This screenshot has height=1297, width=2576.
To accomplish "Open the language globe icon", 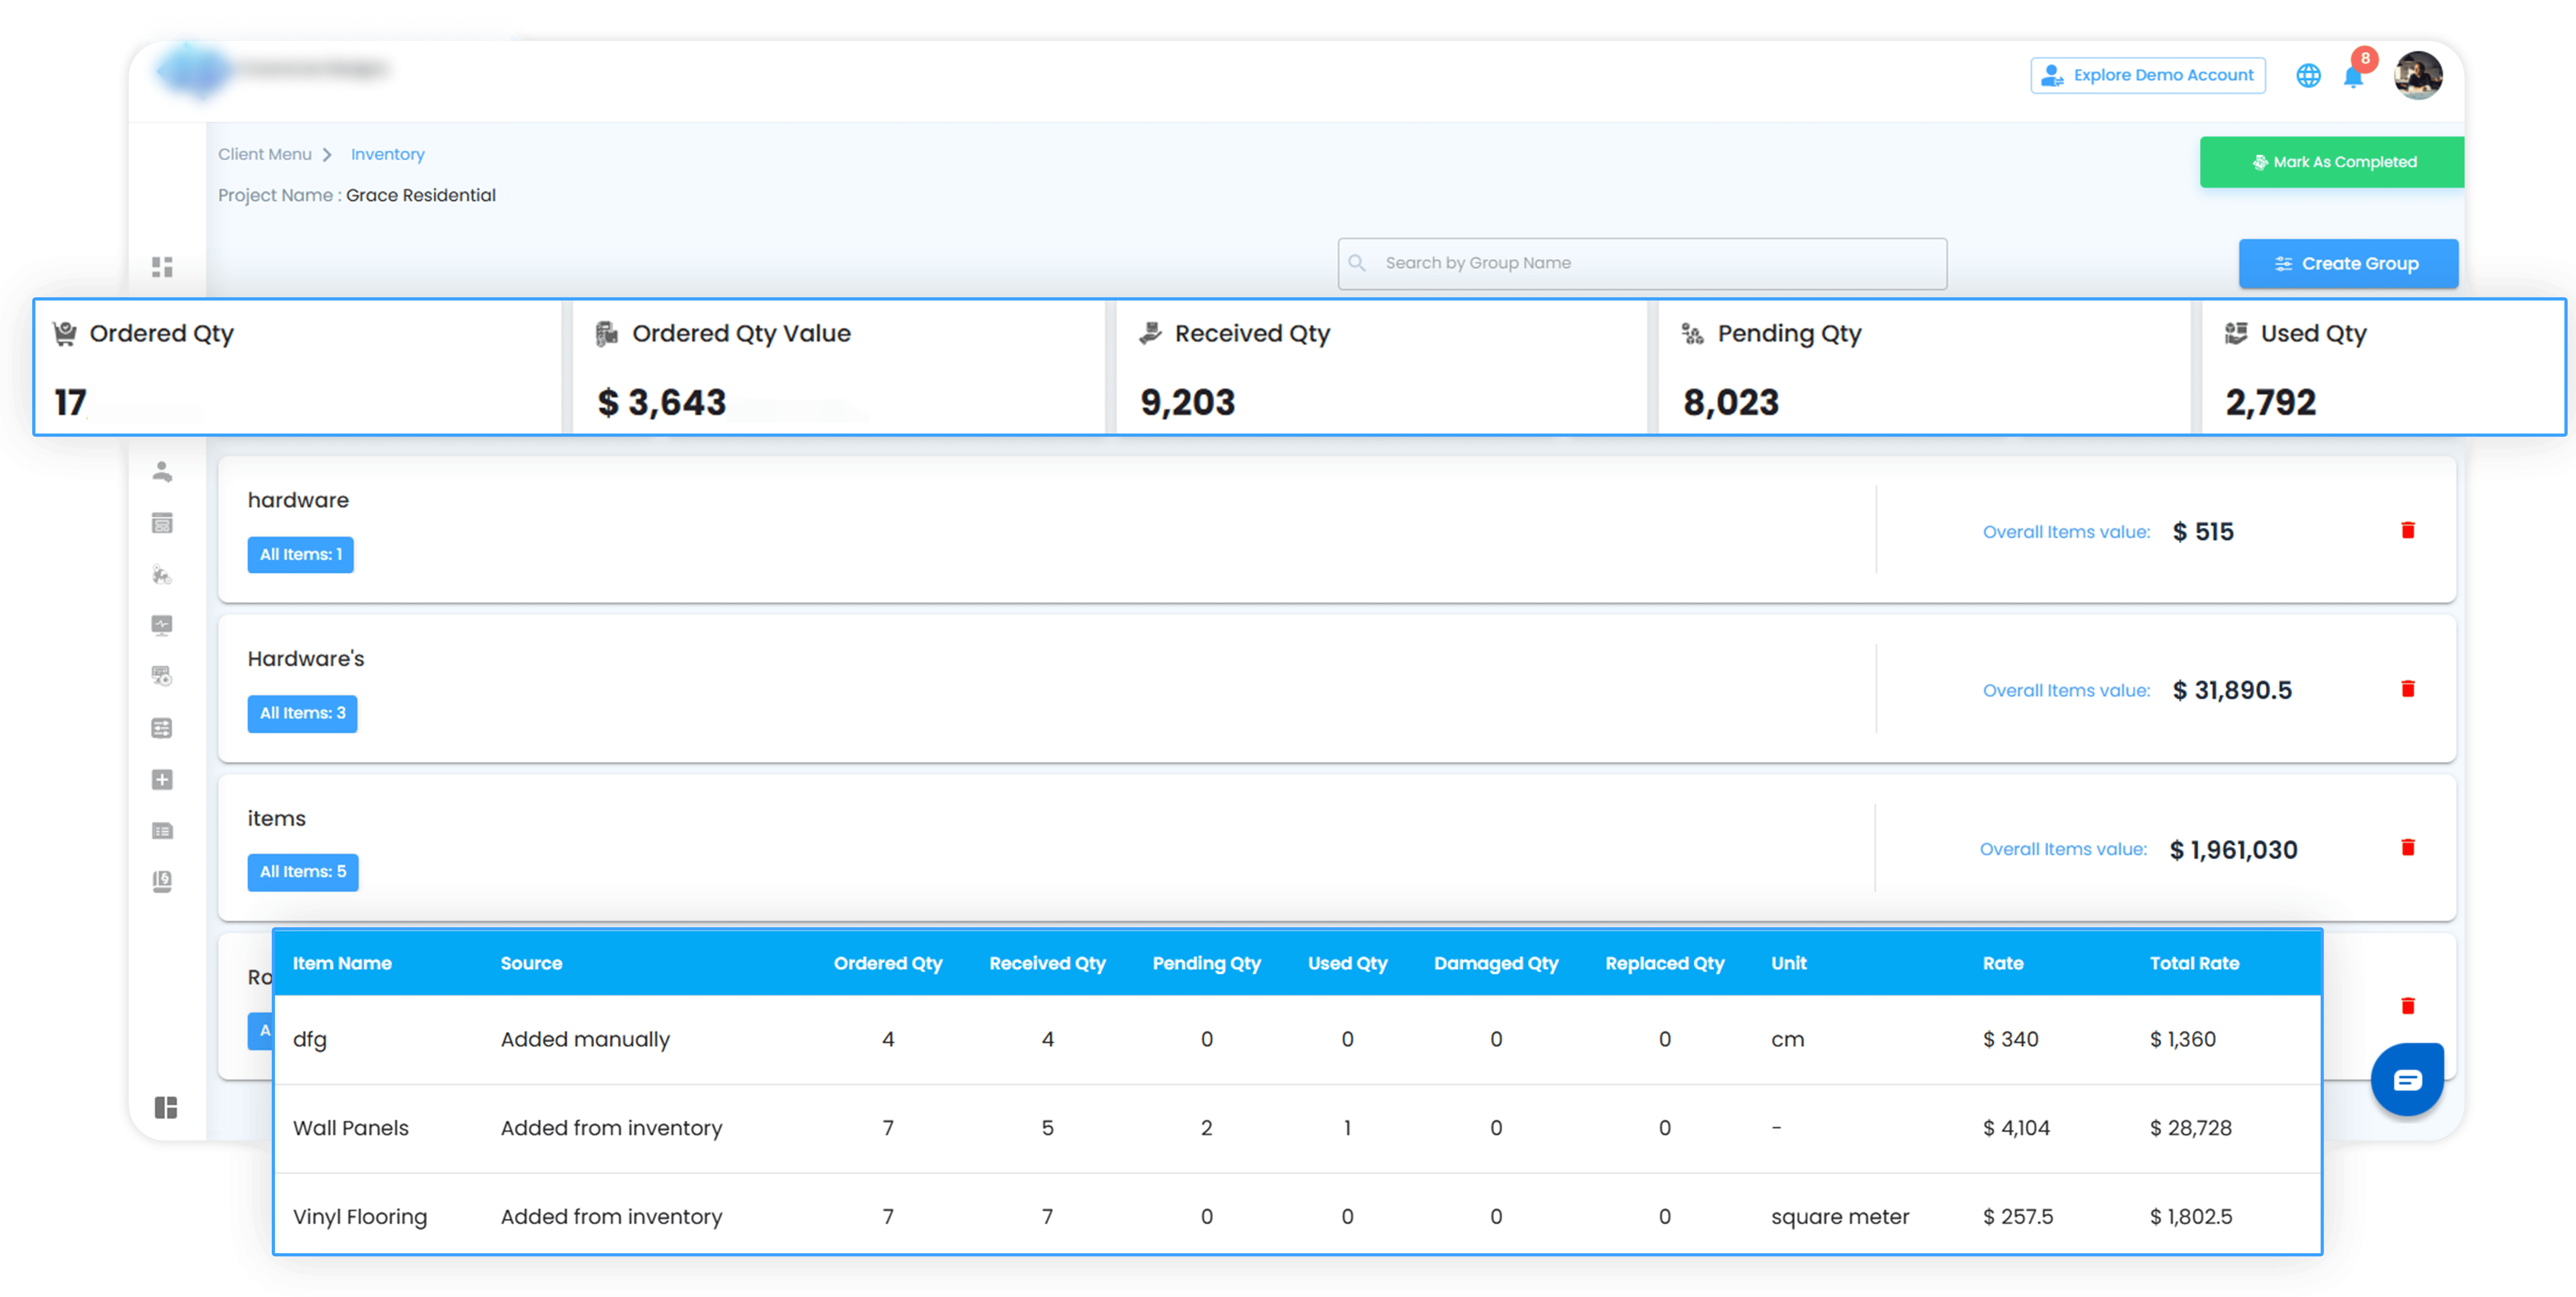I will coord(2308,76).
